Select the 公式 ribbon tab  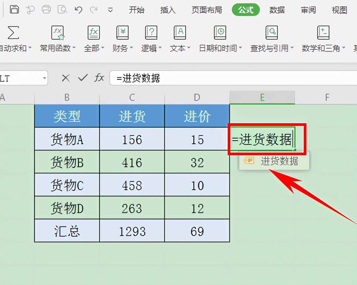(246, 10)
